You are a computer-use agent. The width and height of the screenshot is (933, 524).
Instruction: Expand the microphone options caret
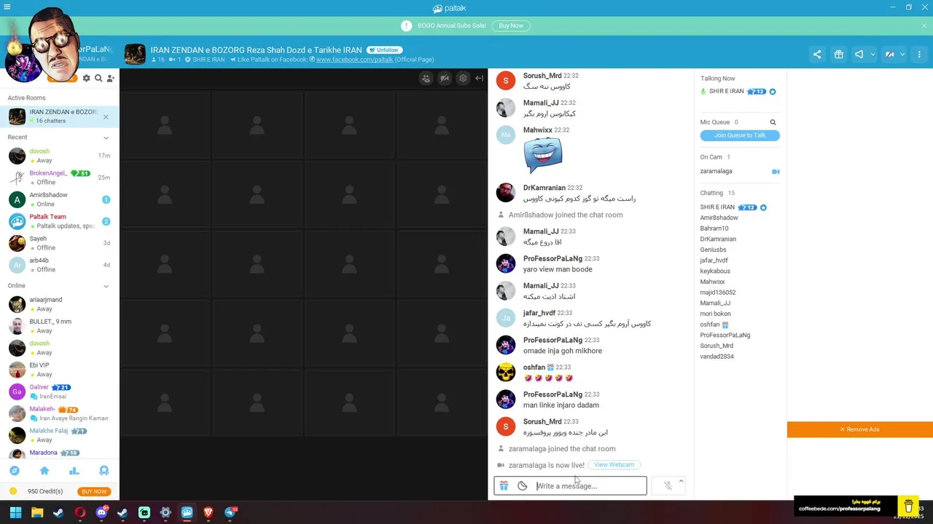[x=681, y=481]
